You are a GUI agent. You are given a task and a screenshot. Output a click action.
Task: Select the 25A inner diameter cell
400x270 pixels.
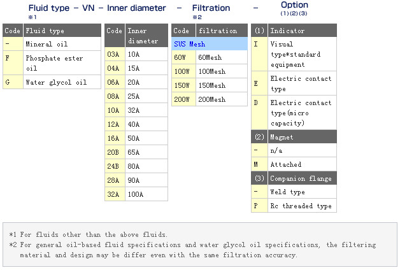coord(146,96)
